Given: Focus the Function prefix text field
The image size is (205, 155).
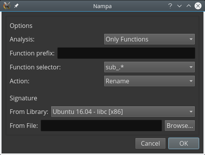Looking at the screenshot, I should tap(126, 53).
